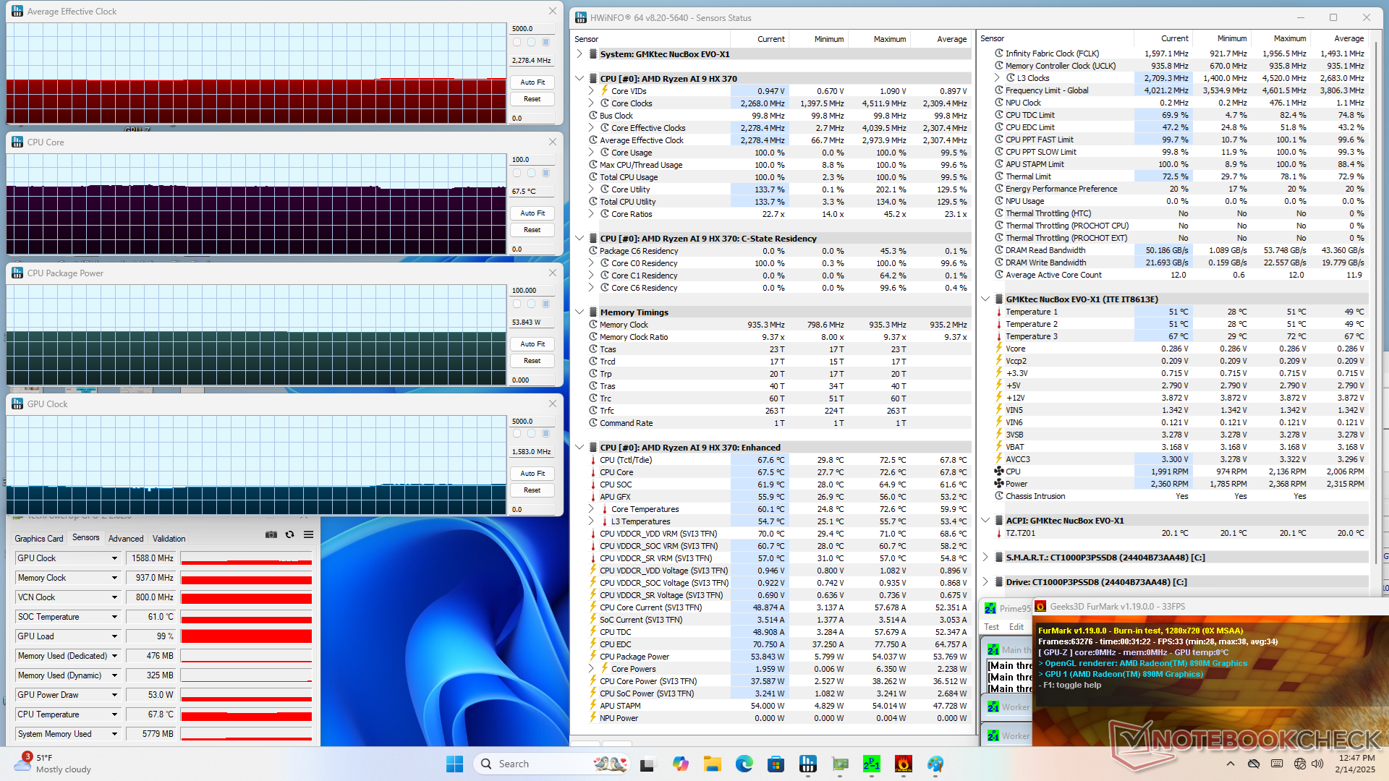This screenshot has height=781, width=1389.
Task: Open GPU-Z taskbar icon
Action: coord(840,764)
